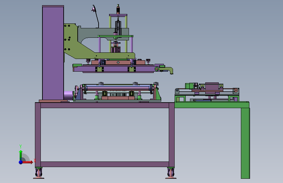283x183 pixels.
Task: Select the long horizontal roller cylinder
Action: 118,88
